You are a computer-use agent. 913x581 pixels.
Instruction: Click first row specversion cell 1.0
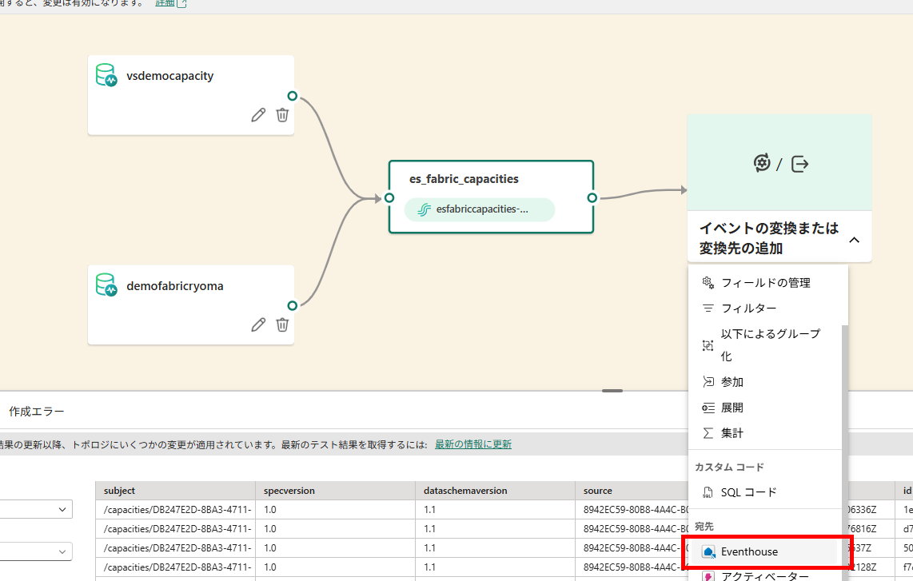pyautogui.click(x=336, y=509)
